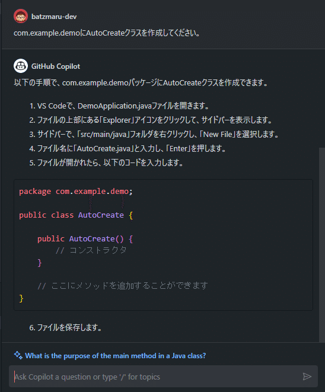The width and height of the screenshot is (325, 392).
Task: Click step 3 mentioning src/main/java folder
Action: point(154,135)
